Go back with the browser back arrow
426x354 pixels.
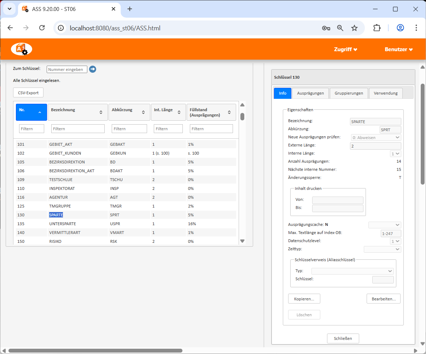tap(10, 28)
